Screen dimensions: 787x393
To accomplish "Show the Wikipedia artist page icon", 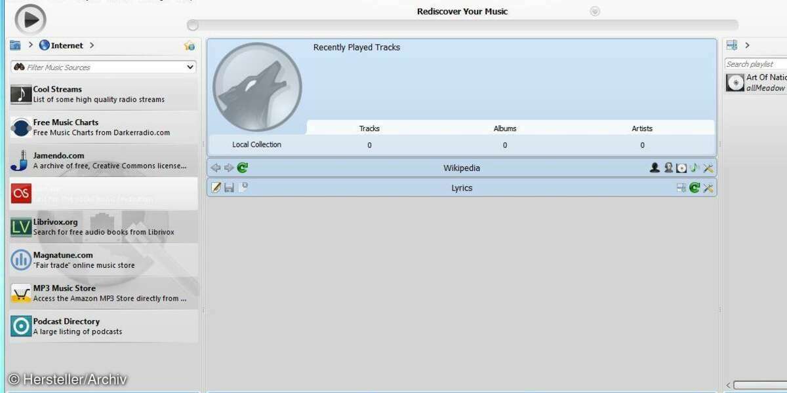I will click(x=655, y=168).
